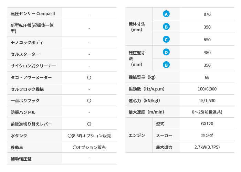
Task: Click the circle mark for 一点吊りフック
Action: coord(89,100)
